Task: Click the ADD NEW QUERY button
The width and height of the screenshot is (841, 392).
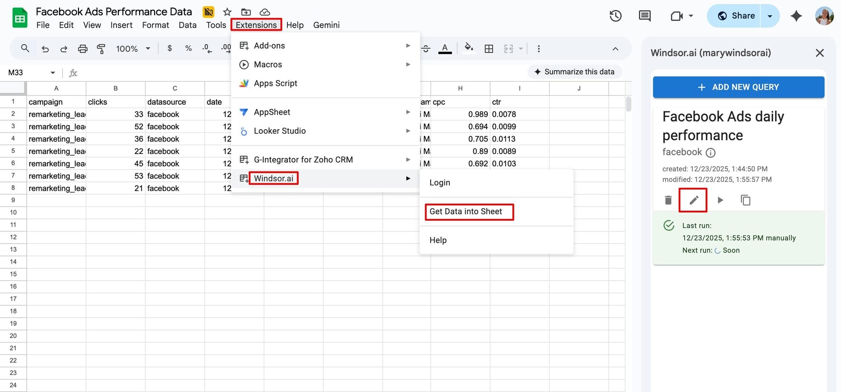Action: point(739,87)
